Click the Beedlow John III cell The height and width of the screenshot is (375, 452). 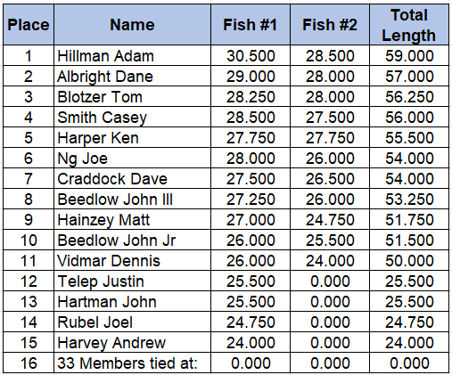132,199
